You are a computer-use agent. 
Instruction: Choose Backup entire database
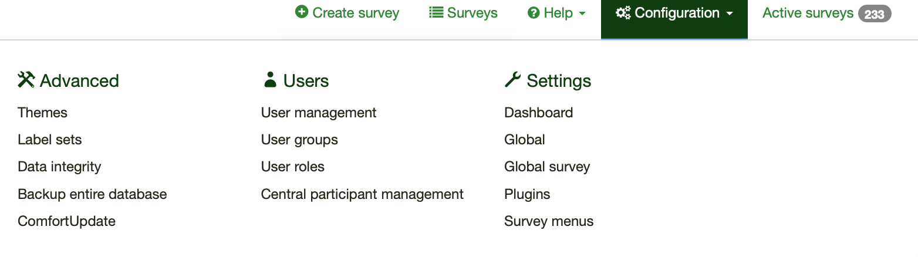[x=92, y=194]
